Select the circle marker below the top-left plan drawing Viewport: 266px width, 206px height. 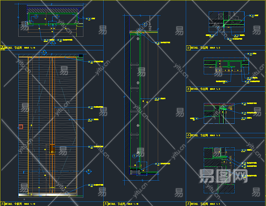52,43
